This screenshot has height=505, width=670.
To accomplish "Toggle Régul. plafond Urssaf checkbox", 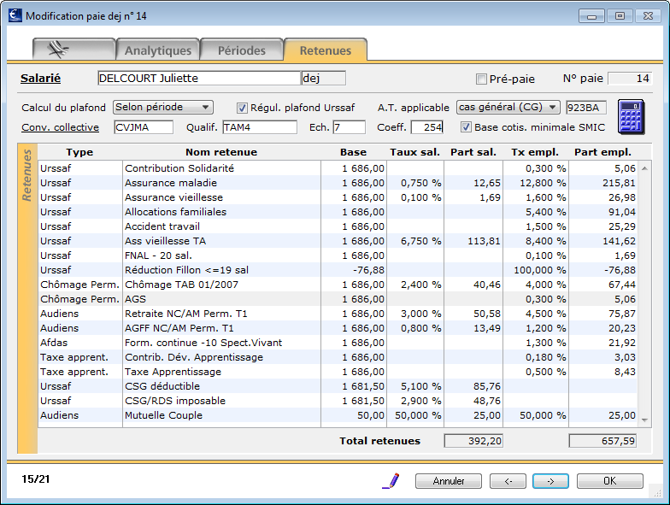I will tap(242, 108).
